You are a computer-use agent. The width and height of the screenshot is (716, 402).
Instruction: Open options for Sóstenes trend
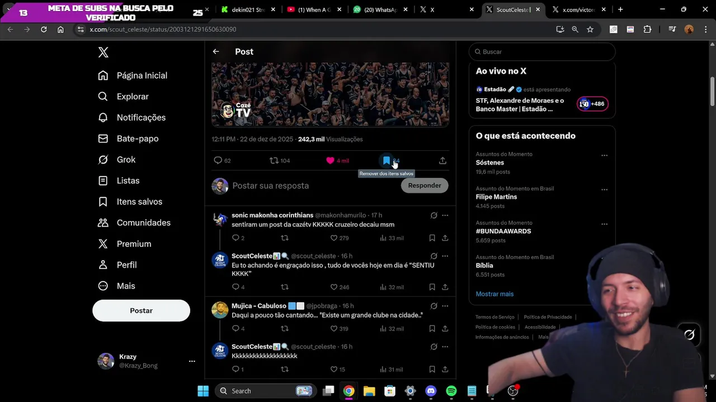pos(604,156)
